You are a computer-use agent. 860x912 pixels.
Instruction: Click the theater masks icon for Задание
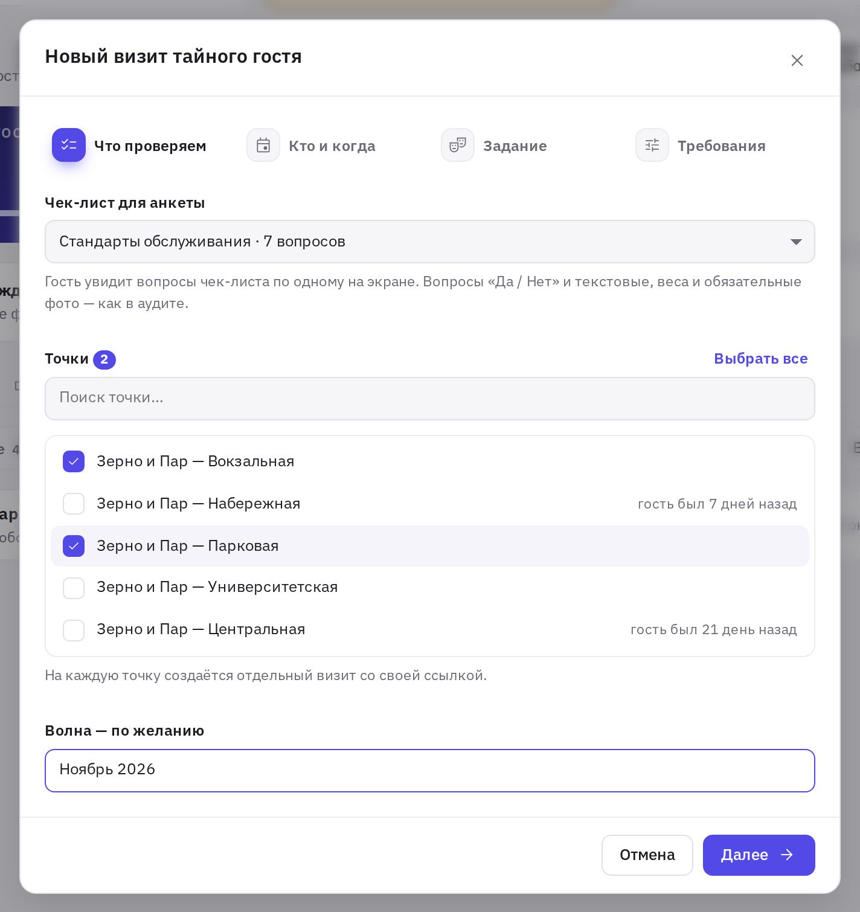pyautogui.click(x=458, y=145)
